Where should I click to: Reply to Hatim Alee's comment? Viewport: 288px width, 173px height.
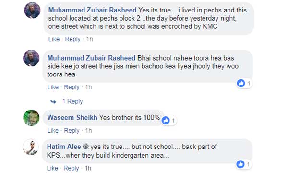(x=71, y=168)
